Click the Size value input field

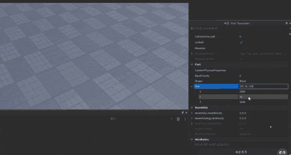coord(263,86)
